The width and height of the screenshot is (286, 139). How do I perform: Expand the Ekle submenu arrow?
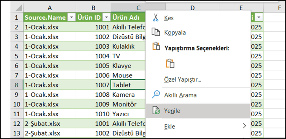click(x=244, y=126)
